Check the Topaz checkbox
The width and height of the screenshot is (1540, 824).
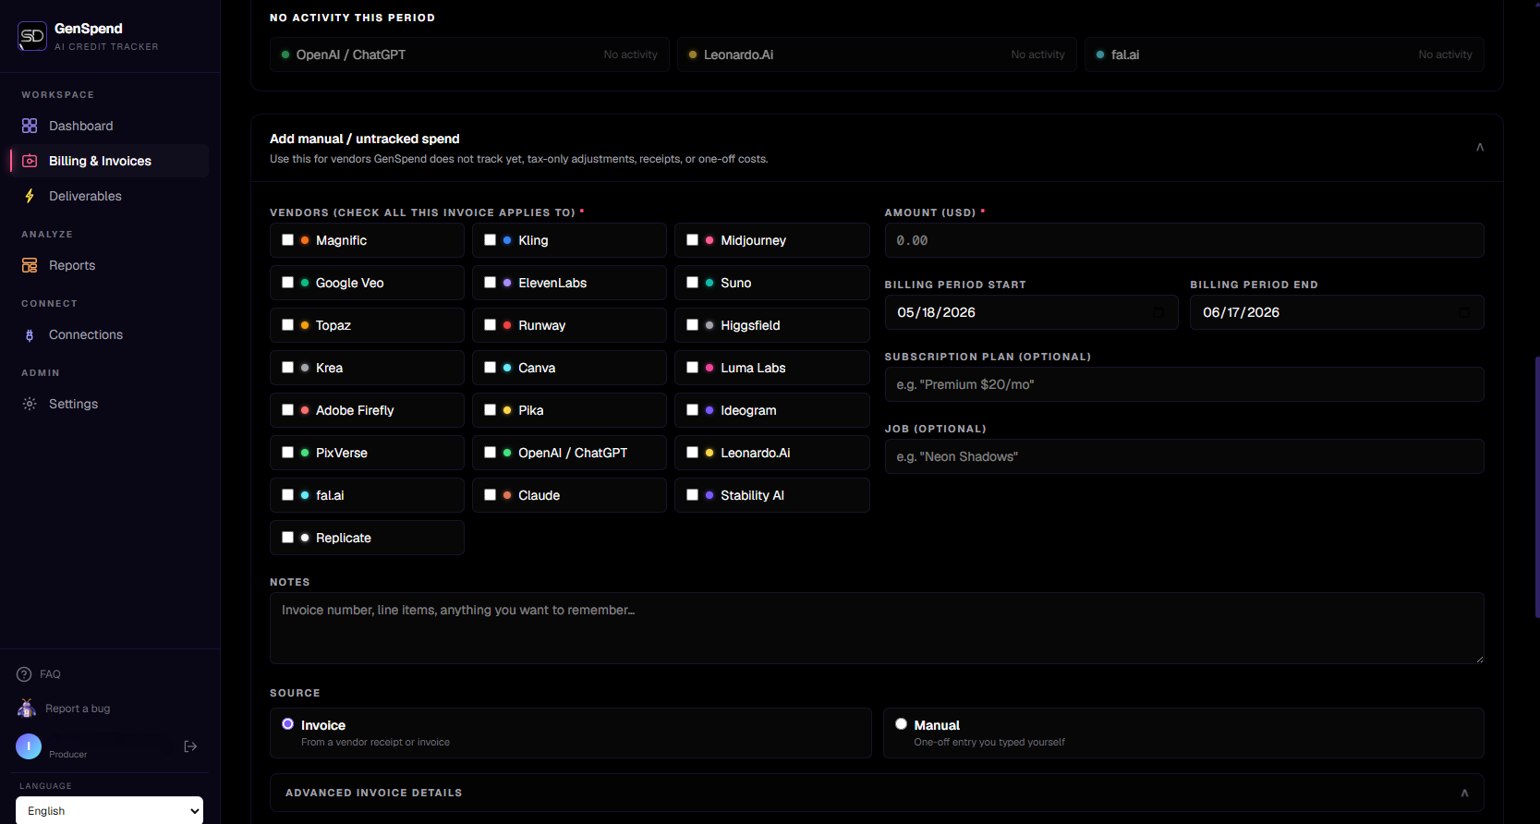287,325
